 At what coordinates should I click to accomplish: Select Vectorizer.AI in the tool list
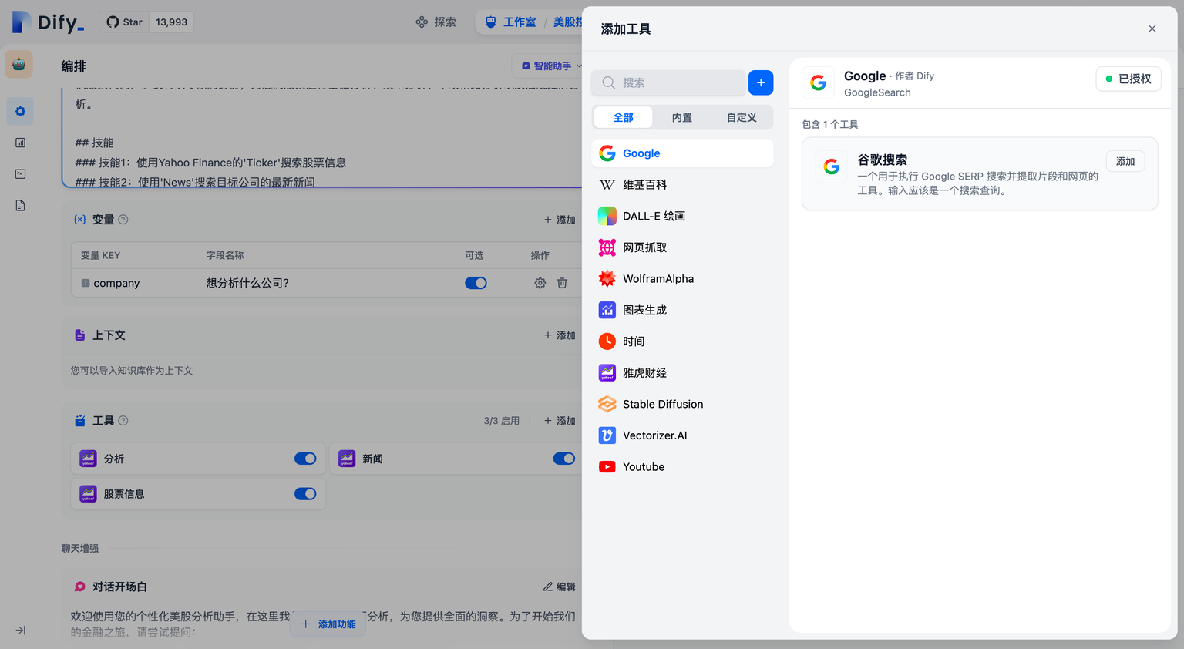(x=682, y=435)
